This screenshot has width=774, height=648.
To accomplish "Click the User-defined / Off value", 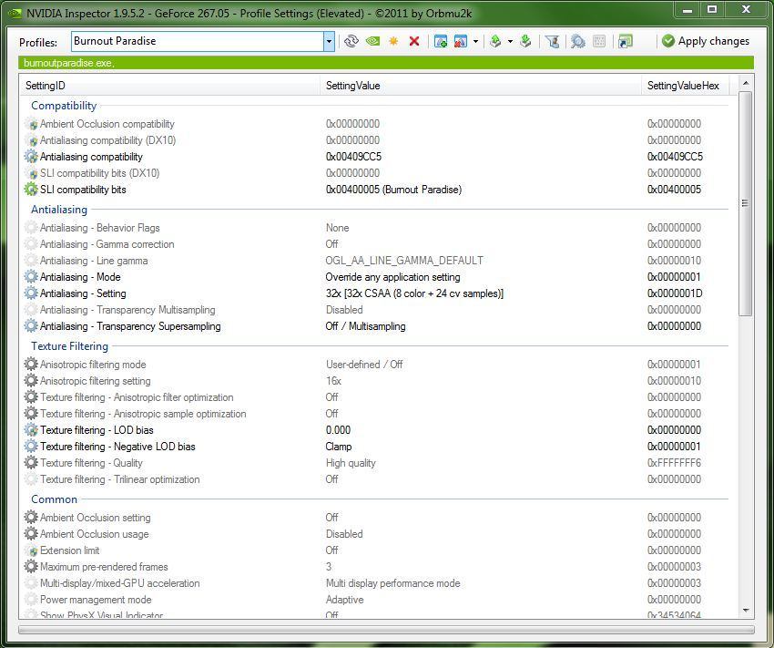I will (x=364, y=364).
